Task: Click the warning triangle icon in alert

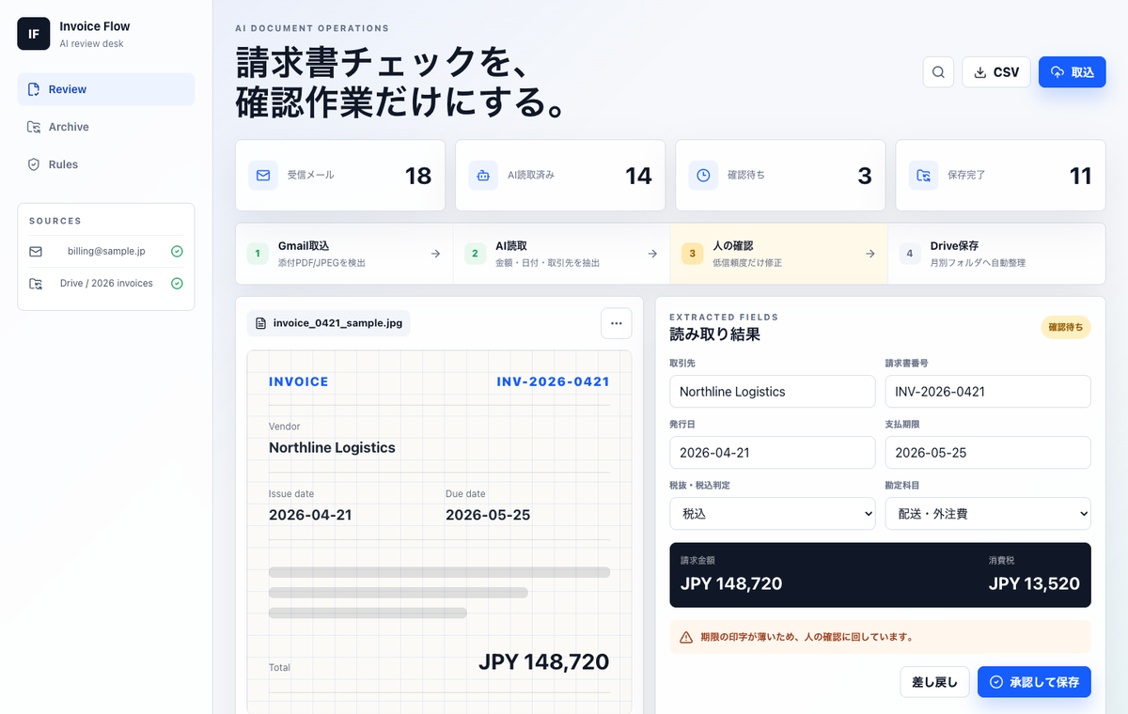Action: click(x=686, y=637)
